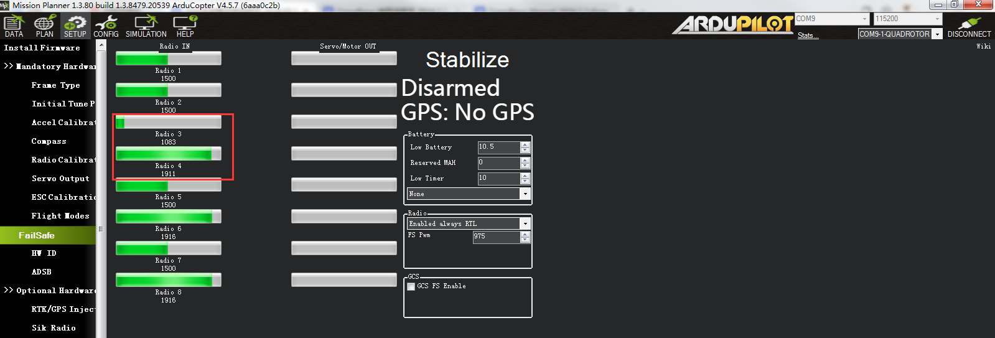
Task: Select Radio Calibration in the sidebar
Action: pos(63,160)
